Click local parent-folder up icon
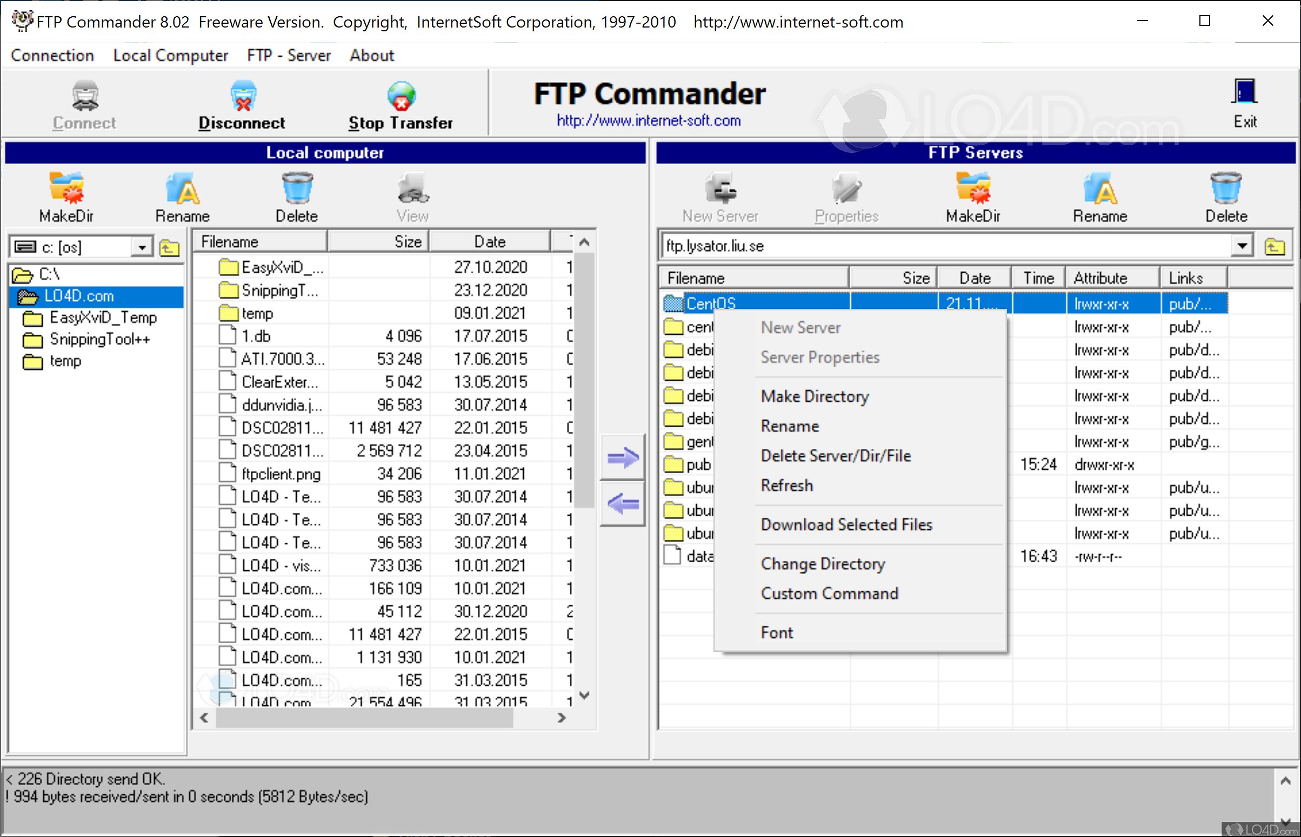This screenshot has width=1301, height=837. tap(170, 248)
